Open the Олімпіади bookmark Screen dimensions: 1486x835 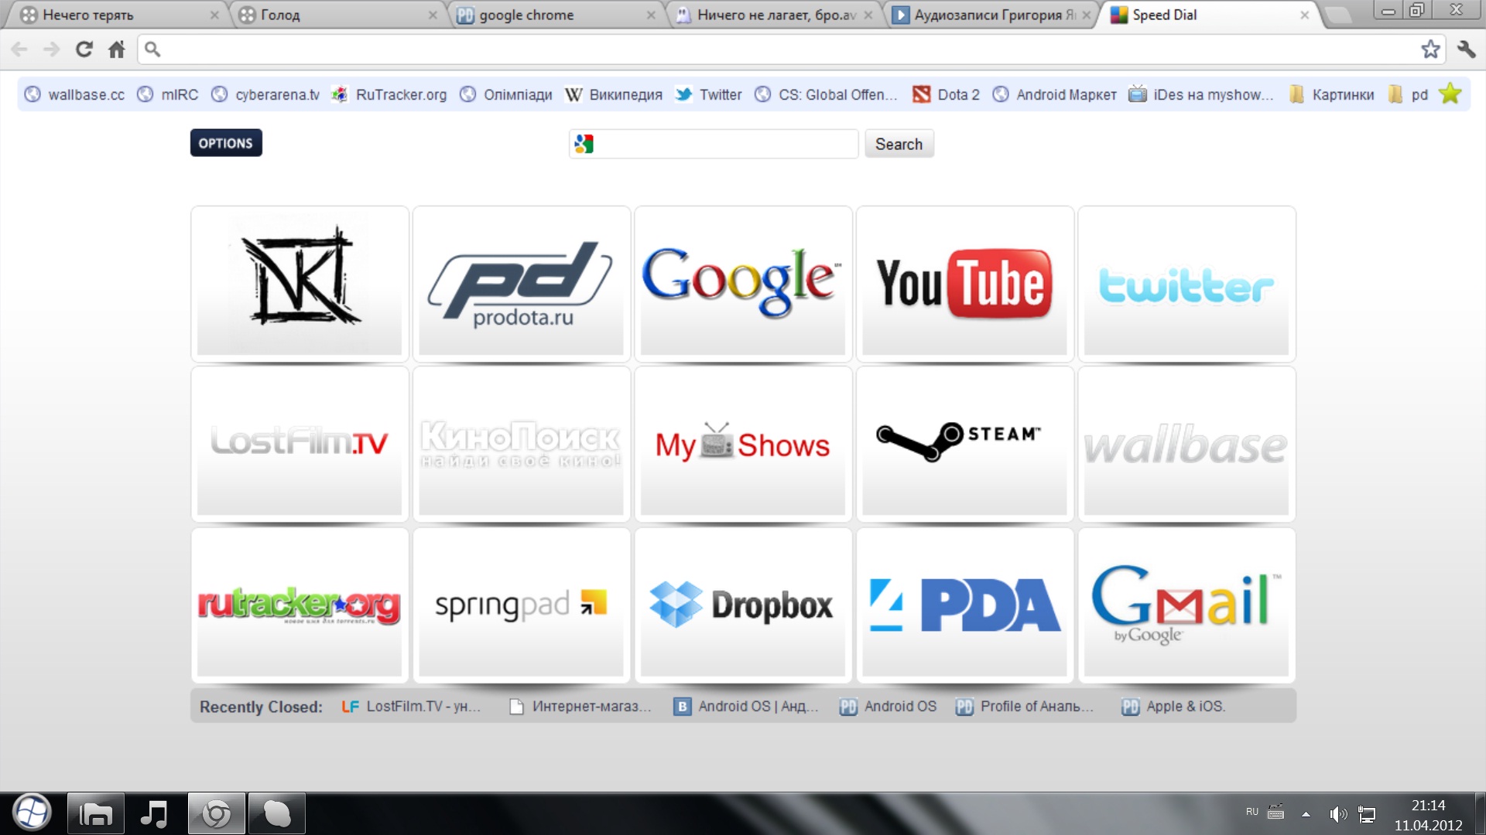click(x=506, y=94)
